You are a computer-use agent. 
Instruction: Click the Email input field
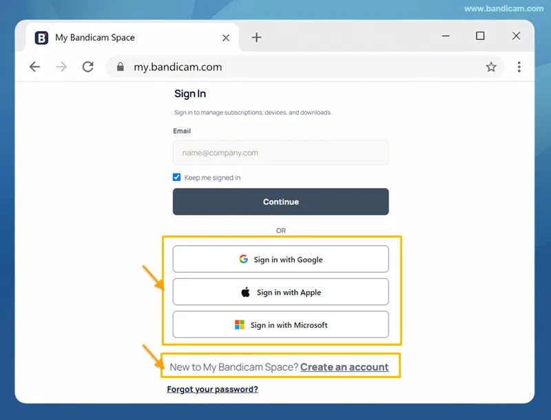(x=281, y=153)
